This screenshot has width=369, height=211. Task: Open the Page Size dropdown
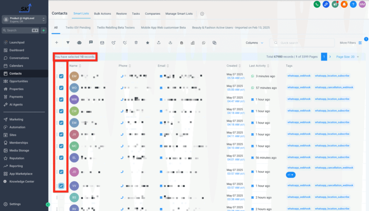click(x=347, y=57)
